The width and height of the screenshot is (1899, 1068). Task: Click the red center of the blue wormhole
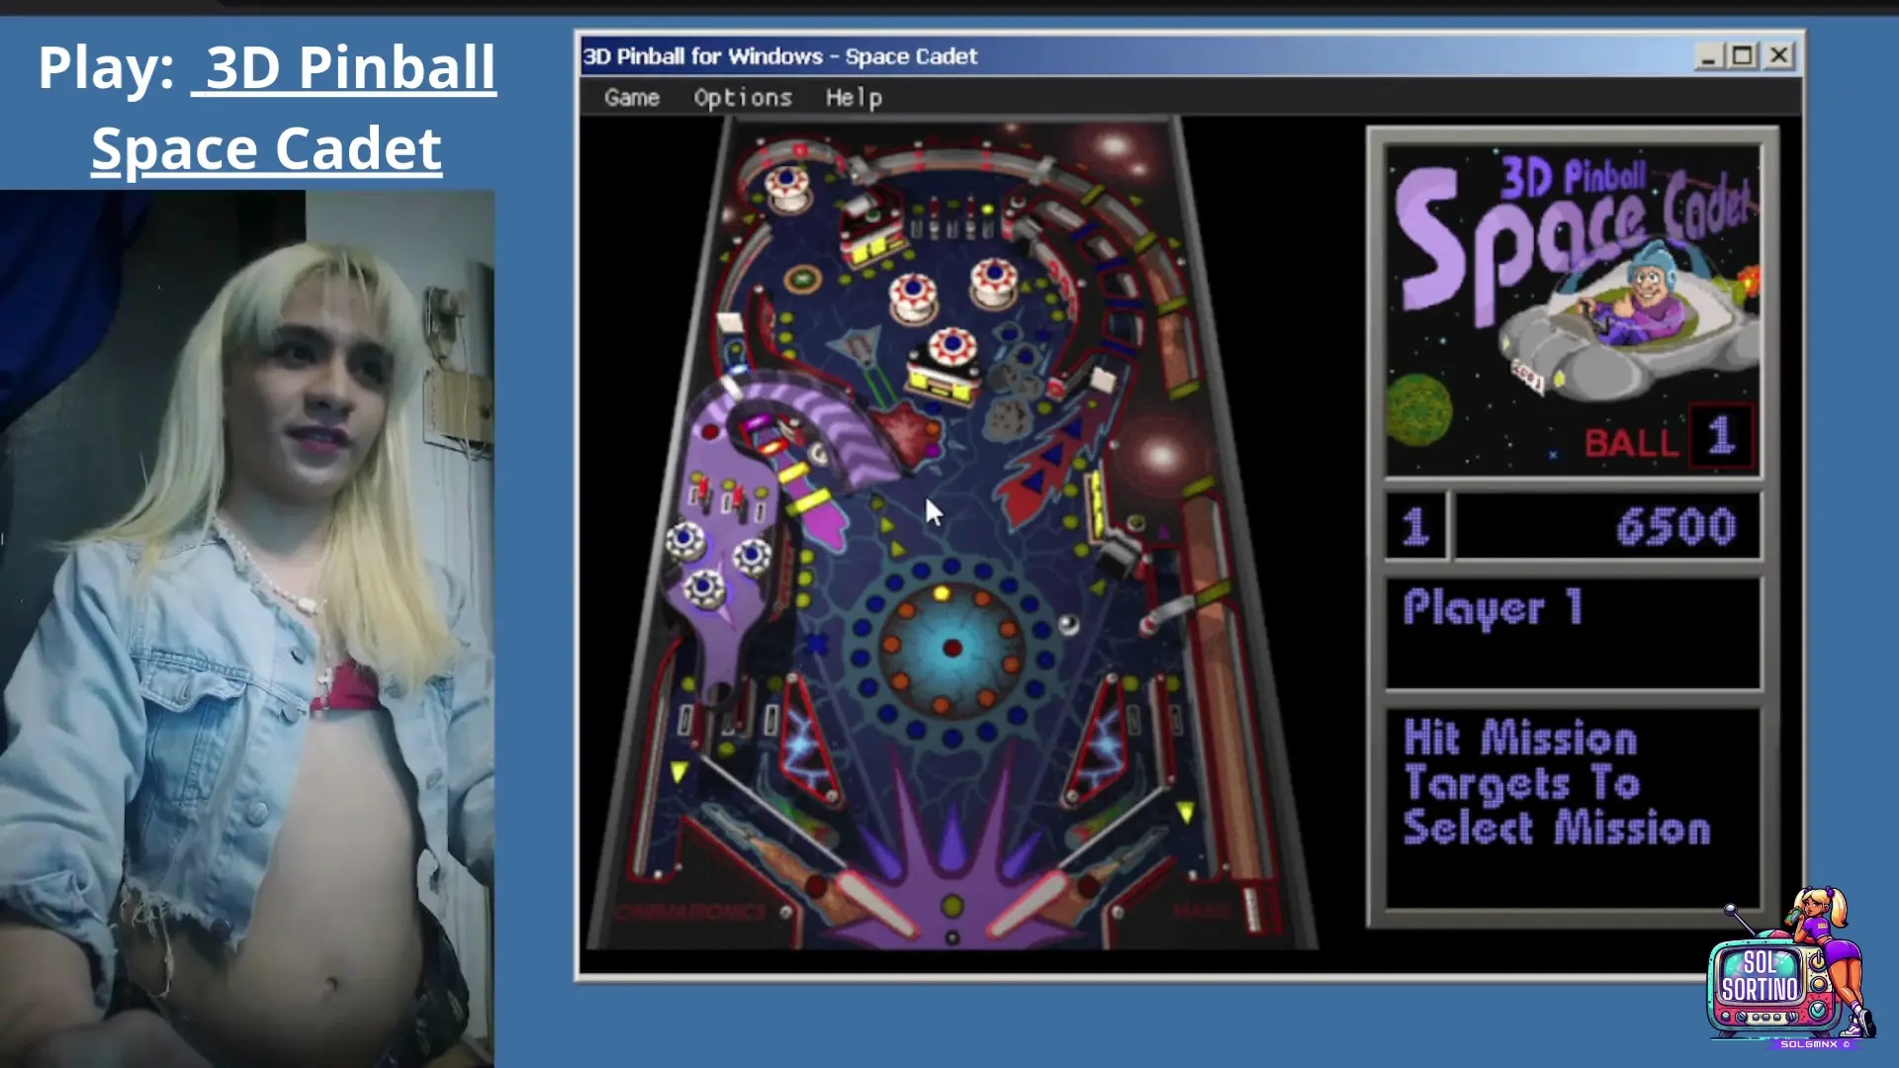[951, 648]
